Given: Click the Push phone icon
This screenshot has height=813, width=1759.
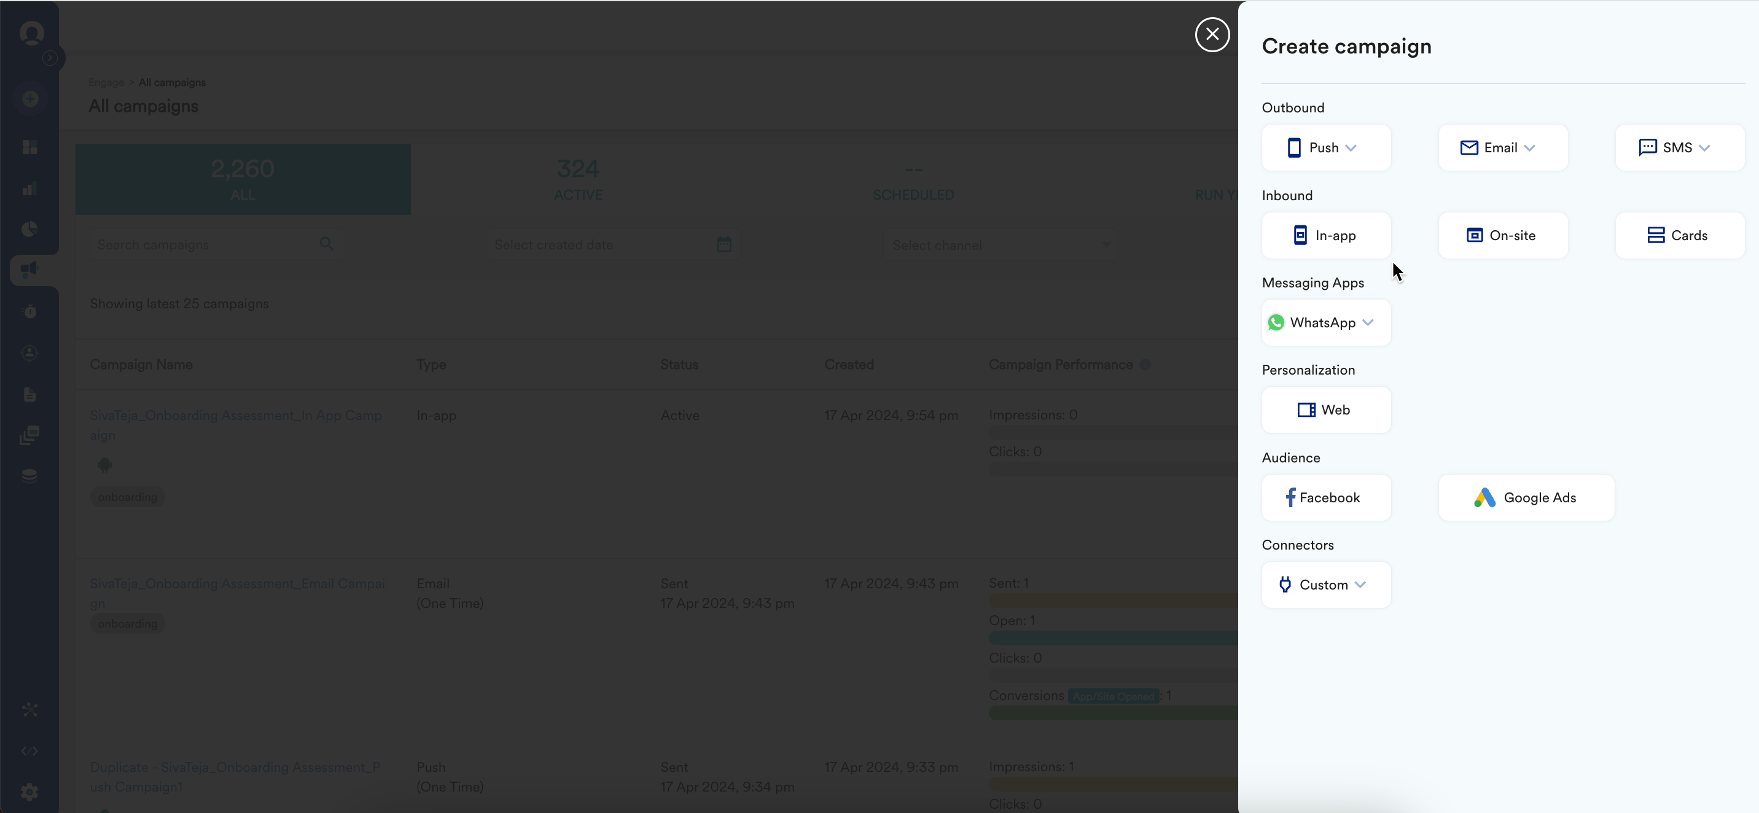Looking at the screenshot, I should coord(1293,147).
